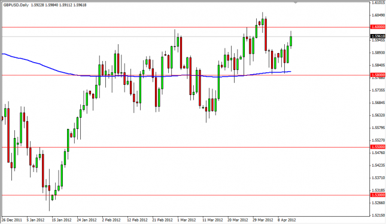Click the red 1.53000 price level label

click(x=378, y=195)
